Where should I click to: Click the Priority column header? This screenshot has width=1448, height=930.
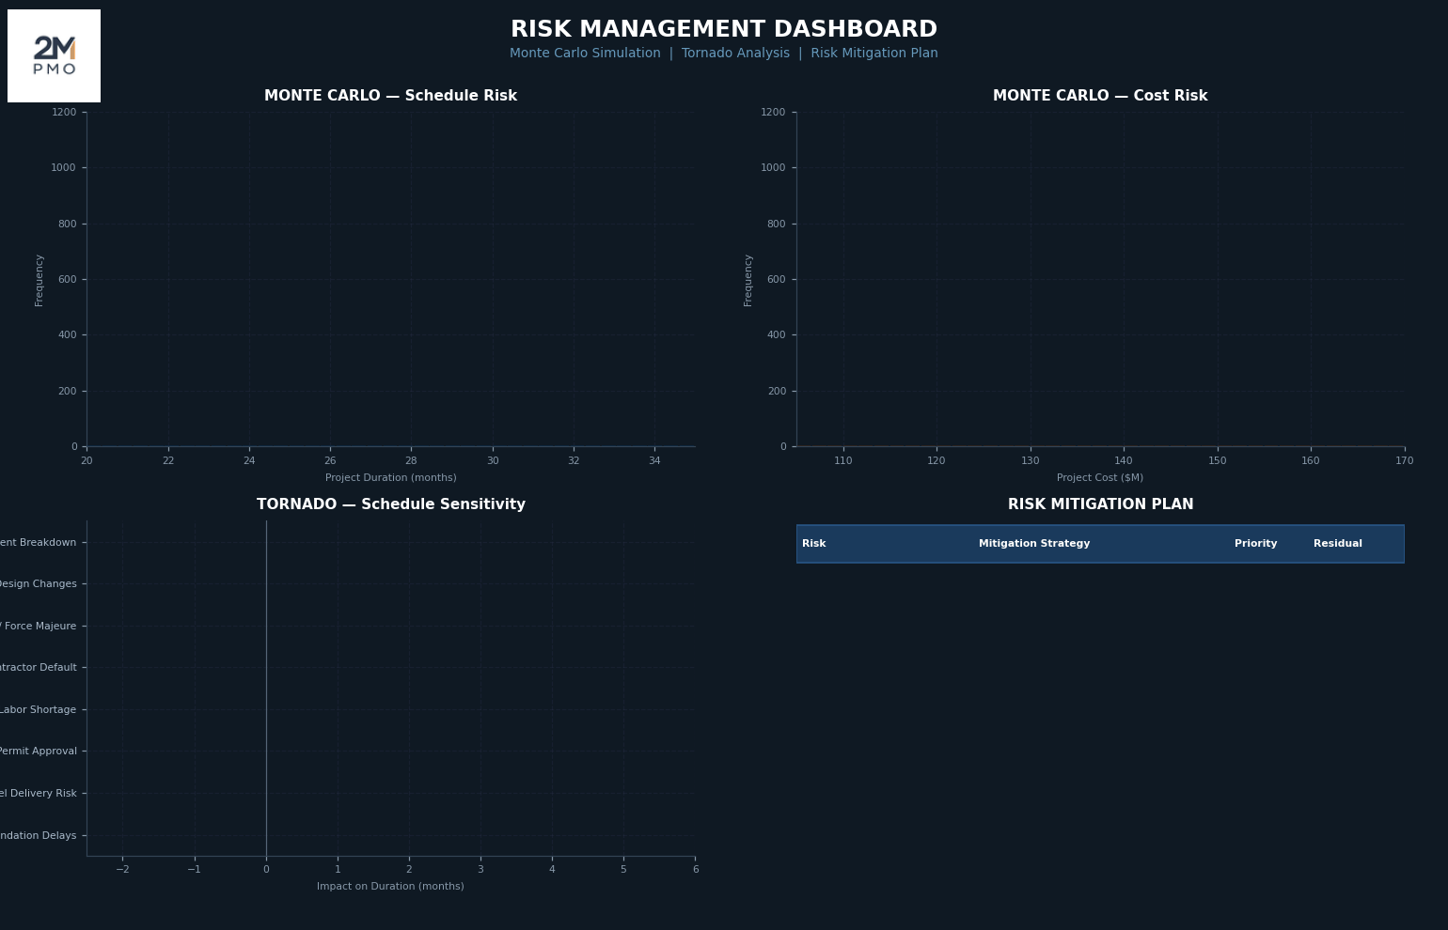tap(1255, 544)
